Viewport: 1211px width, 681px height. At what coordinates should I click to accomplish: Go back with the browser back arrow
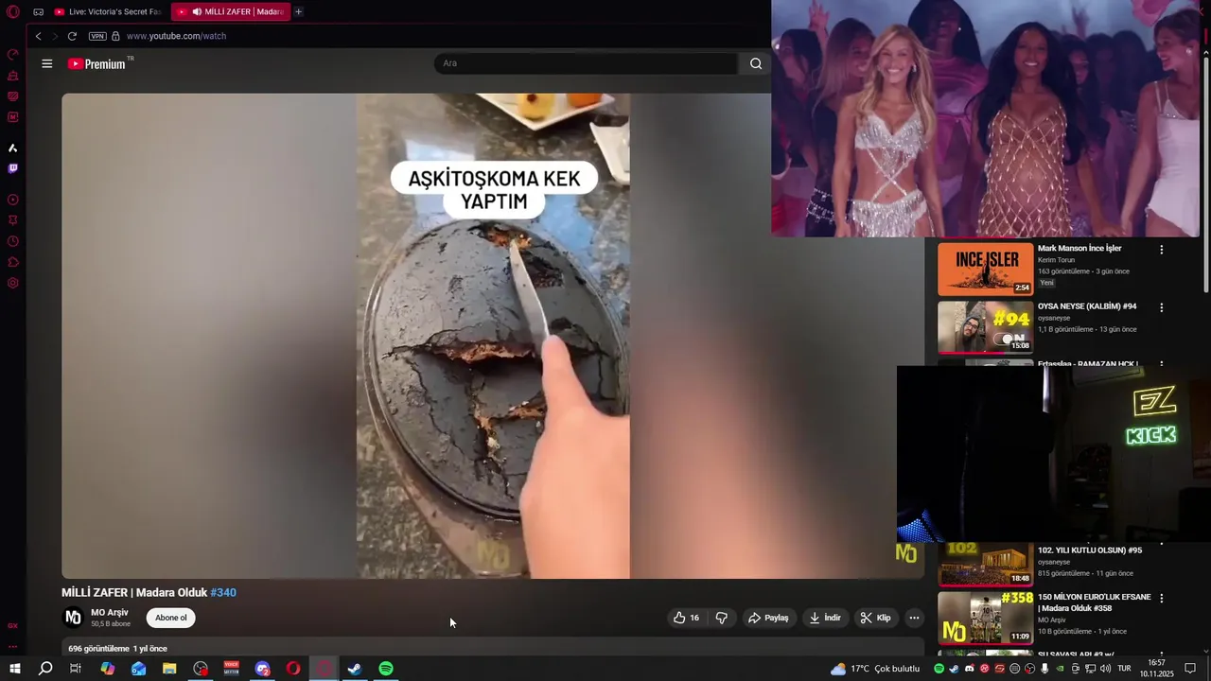point(38,36)
